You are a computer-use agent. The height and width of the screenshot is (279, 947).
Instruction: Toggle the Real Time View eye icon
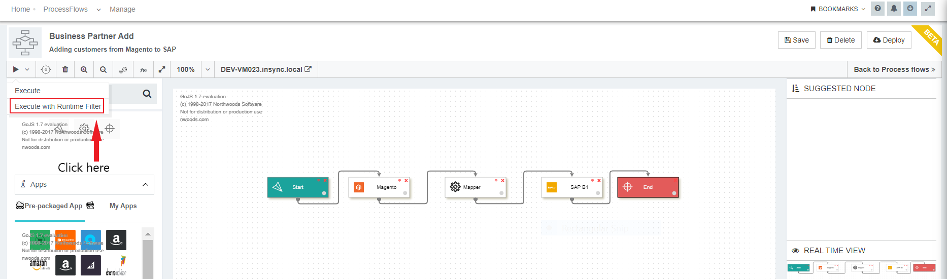pos(795,251)
